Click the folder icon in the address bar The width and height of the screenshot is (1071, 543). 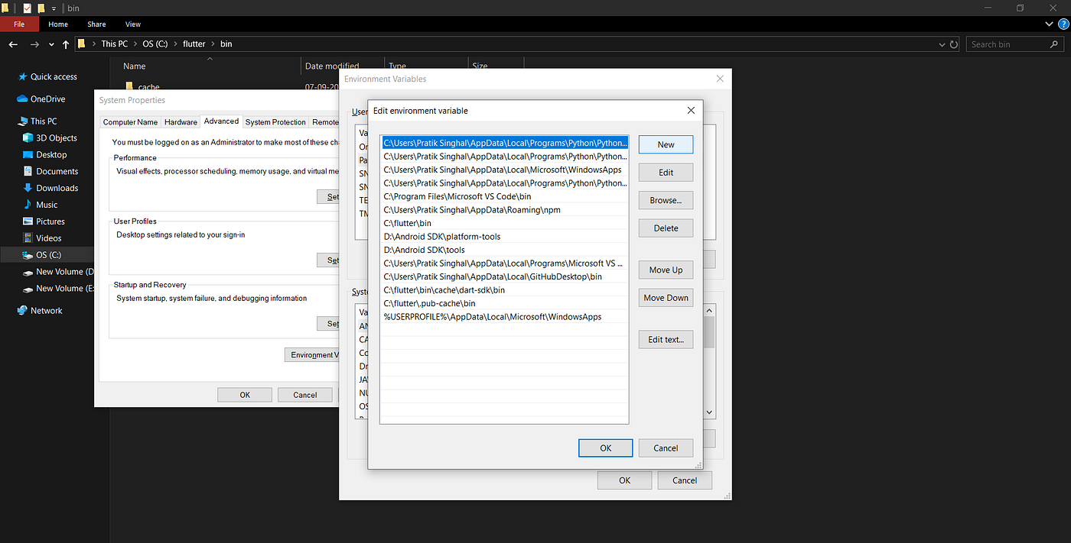(82, 44)
